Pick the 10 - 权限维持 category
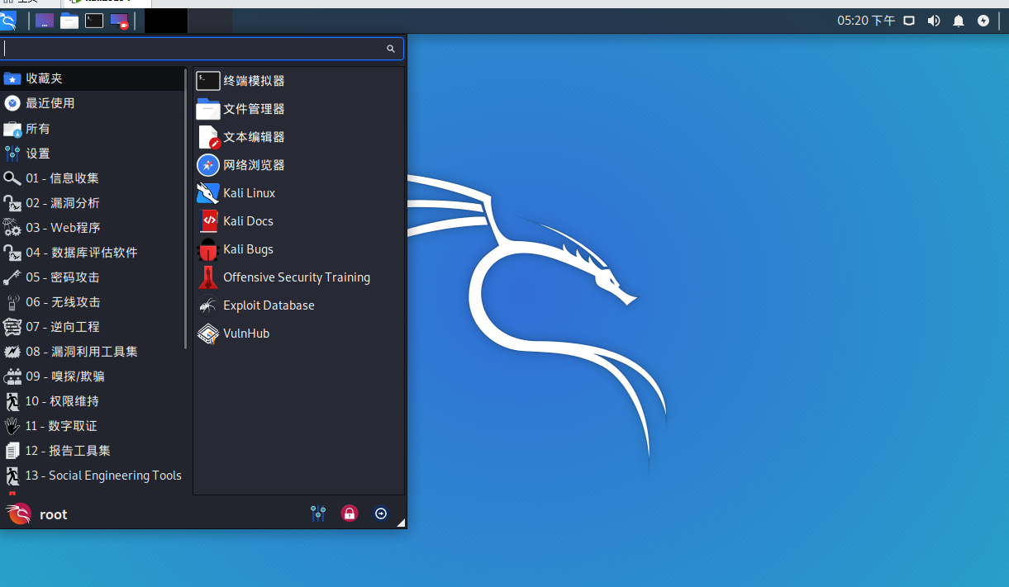The image size is (1009, 587). click(93, 401)
